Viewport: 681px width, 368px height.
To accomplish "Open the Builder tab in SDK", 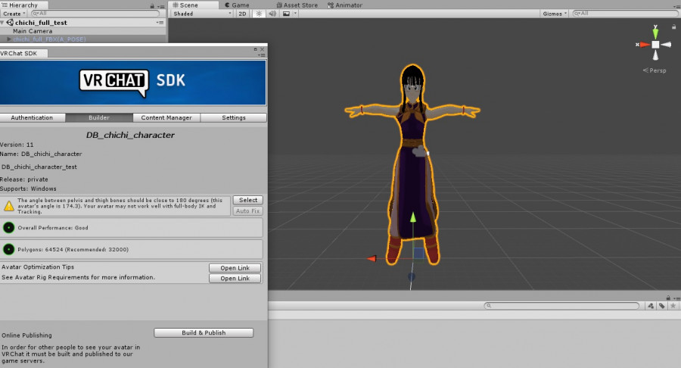I will coord(99,117).
